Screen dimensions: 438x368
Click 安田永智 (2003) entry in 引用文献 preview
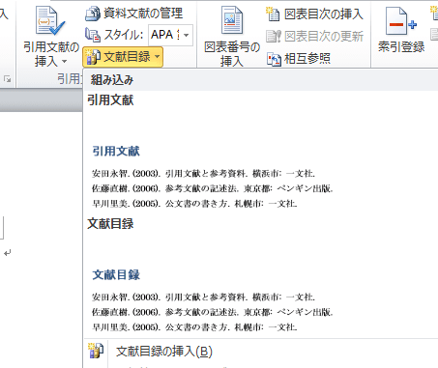pos(203,174)
